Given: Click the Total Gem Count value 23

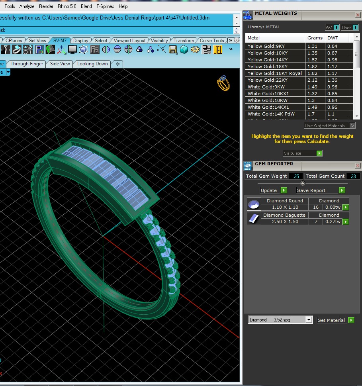Looking at the screenshot, I should click(x=353, y=176).
